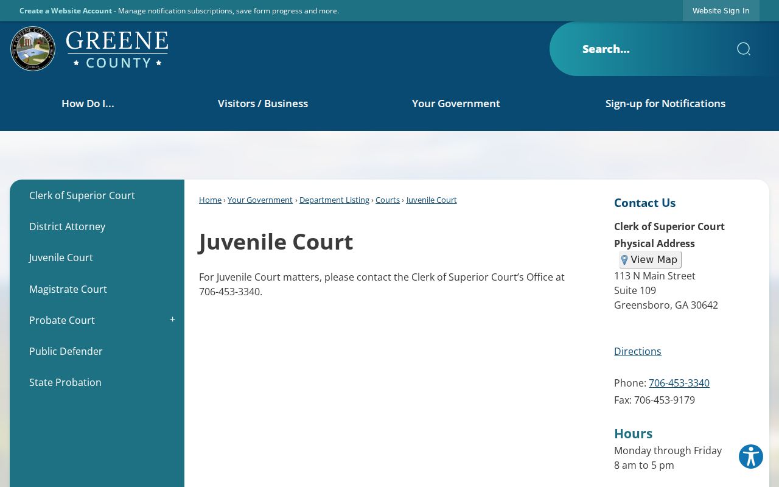Click the search magnifier icon
This screenshot has height=487, width=779.
tap(743, 49)
